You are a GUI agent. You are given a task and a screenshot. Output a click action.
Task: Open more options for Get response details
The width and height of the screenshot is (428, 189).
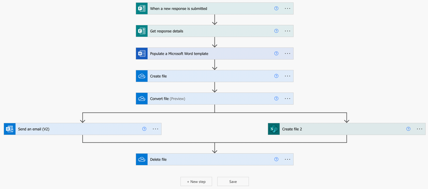[287, 31]
